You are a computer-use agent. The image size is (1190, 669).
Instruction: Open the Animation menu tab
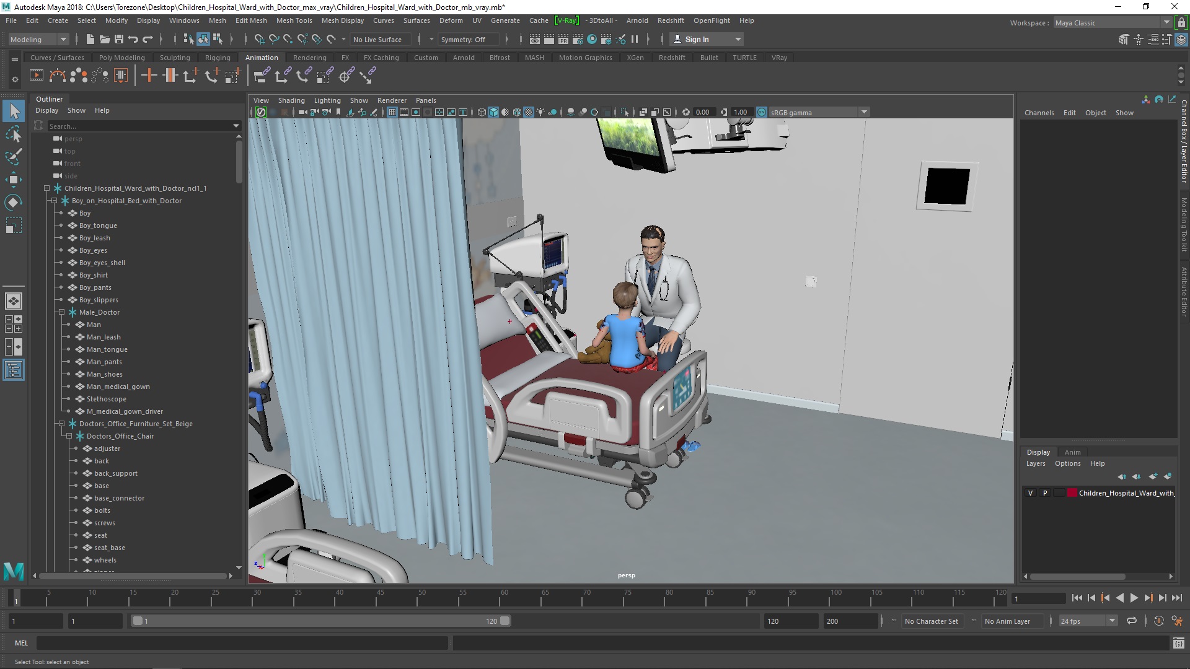pos(262,57)
